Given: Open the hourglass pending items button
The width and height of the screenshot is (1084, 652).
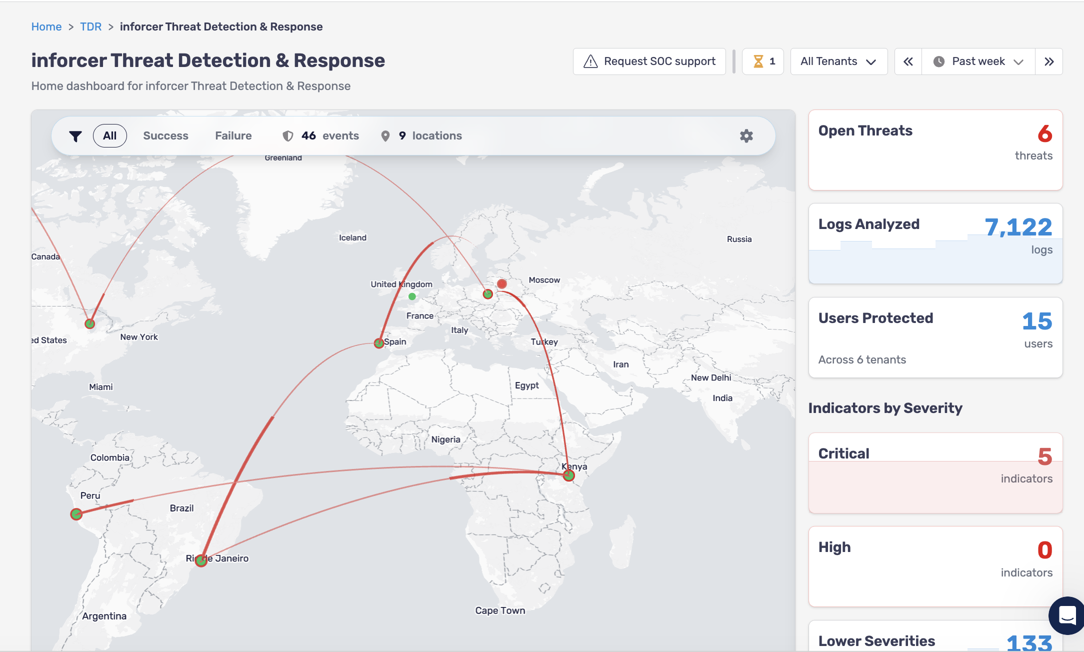Looking at the screenshot, I should tap(762, 61).
